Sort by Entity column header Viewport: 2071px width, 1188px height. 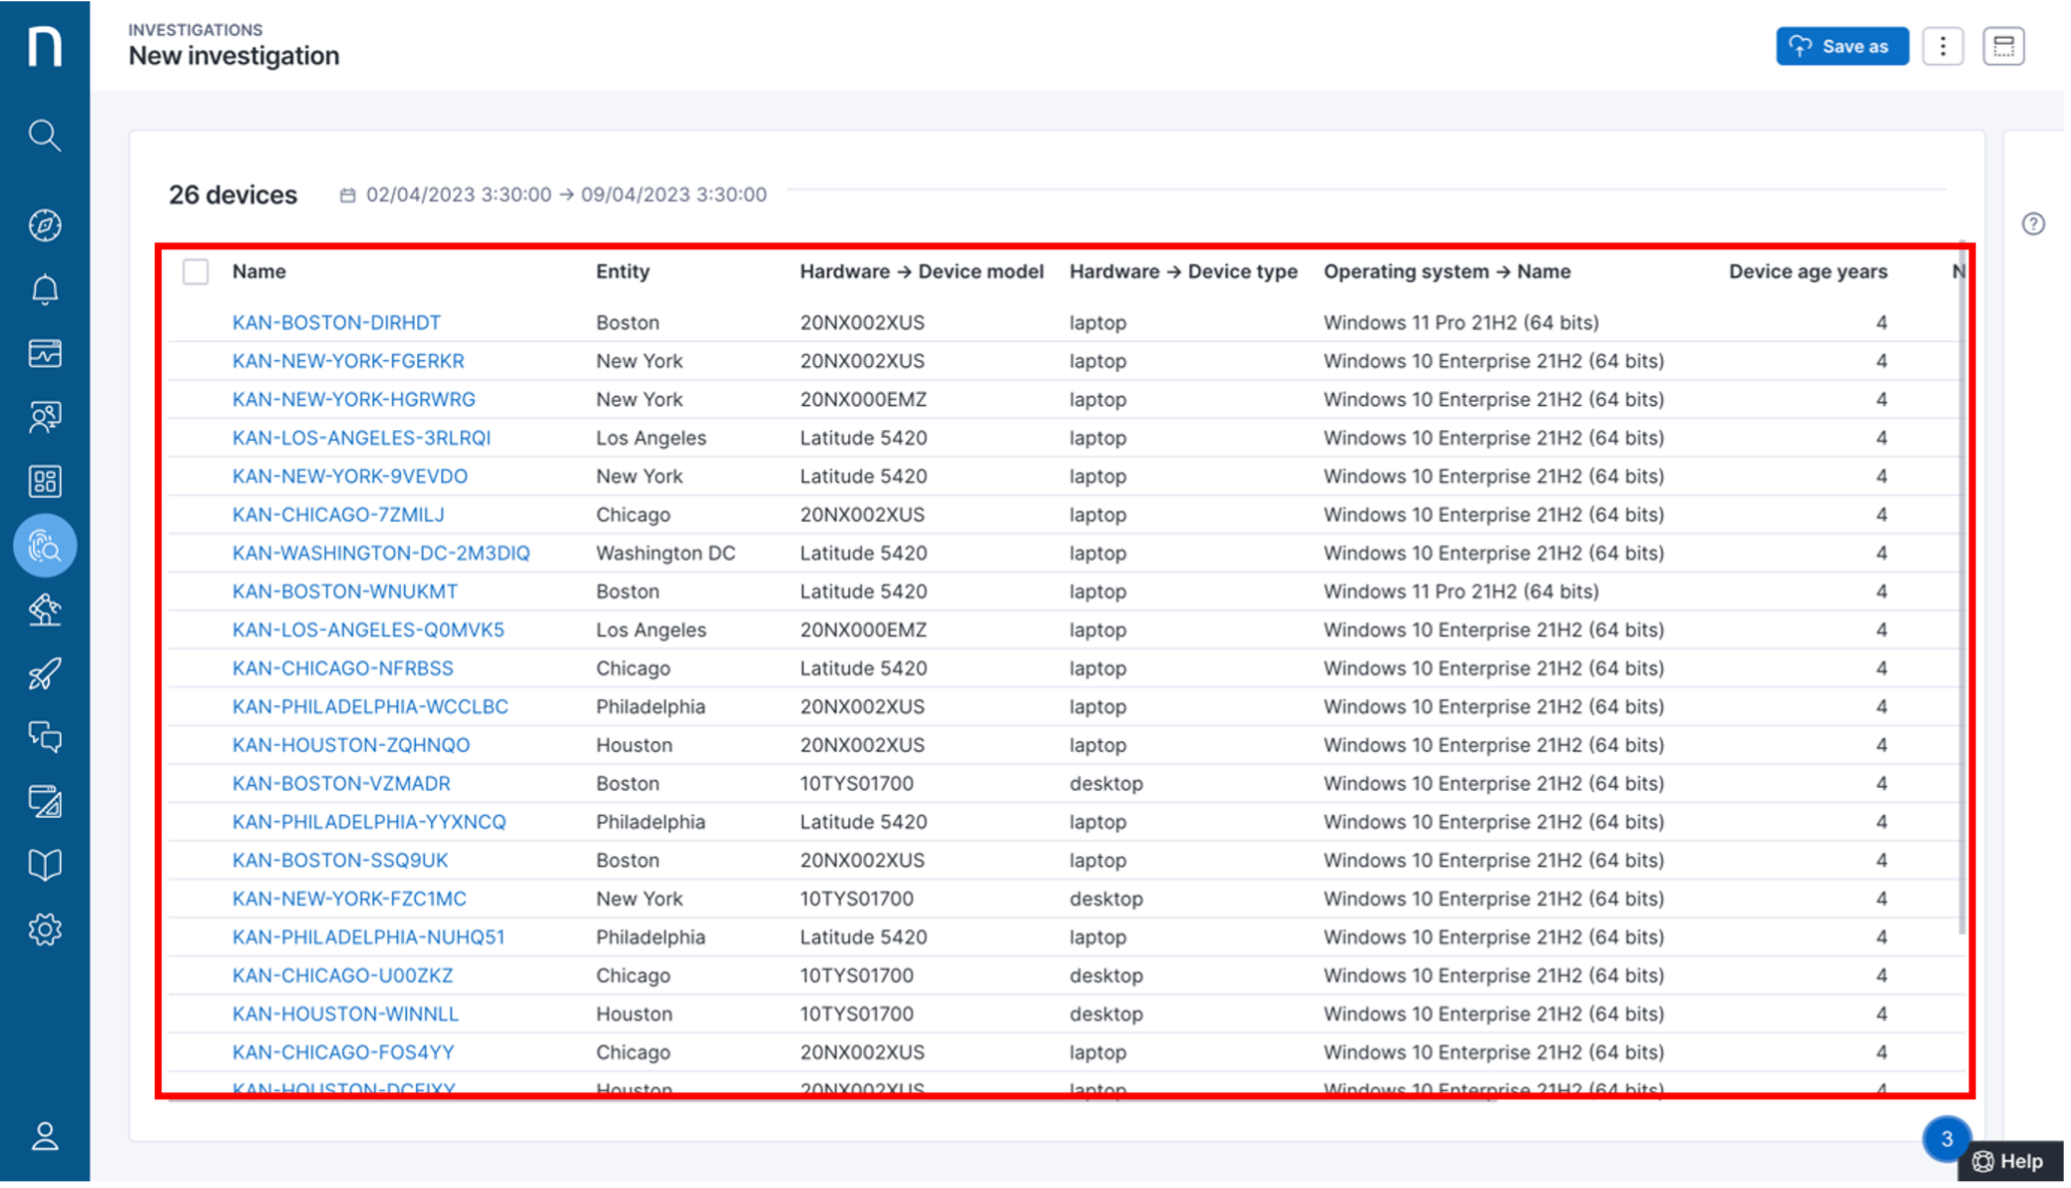tap(622, 271)
